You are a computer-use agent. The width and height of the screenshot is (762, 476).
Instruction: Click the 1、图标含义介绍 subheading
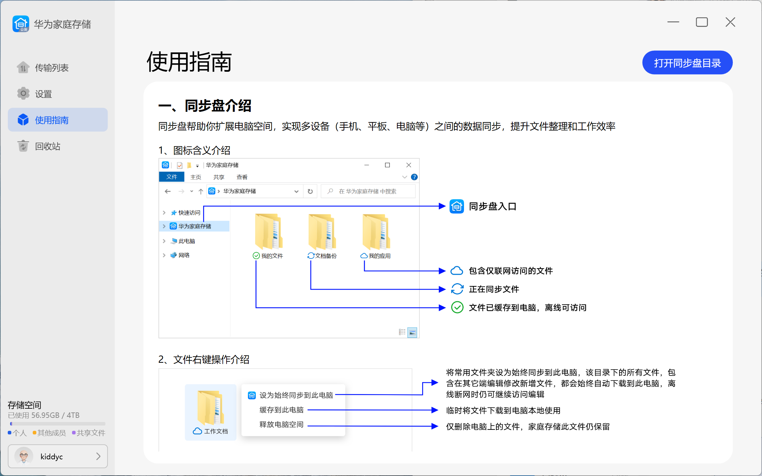point(194,150)
